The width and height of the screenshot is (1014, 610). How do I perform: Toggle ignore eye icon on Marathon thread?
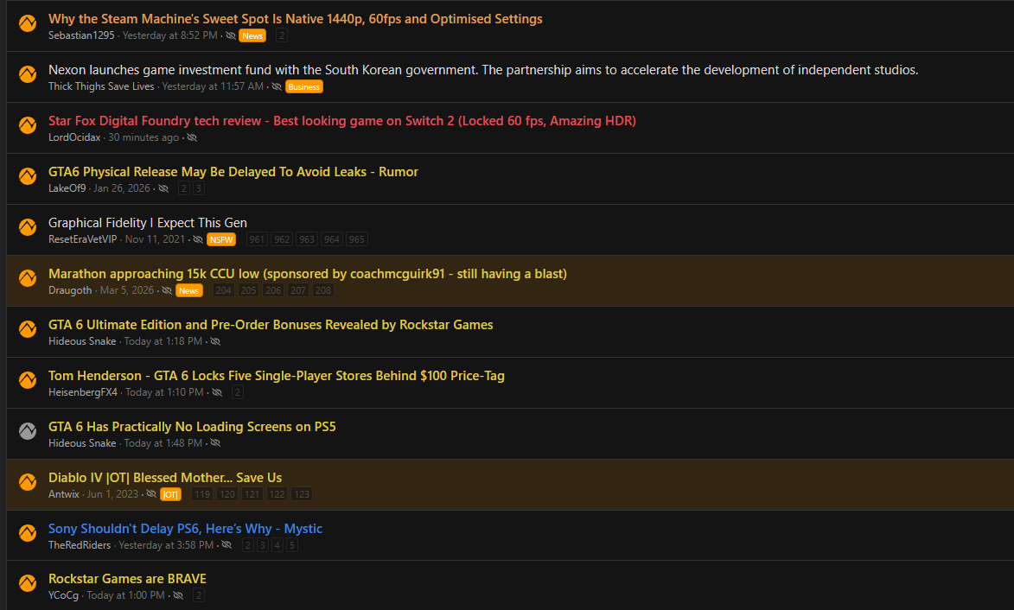(x=166, y=291)
